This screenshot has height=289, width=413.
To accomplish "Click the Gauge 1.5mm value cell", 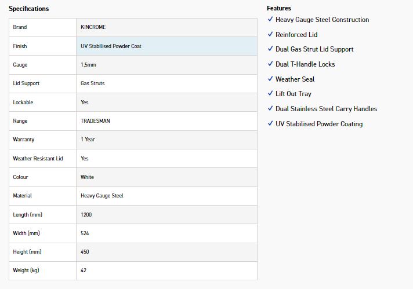I will tap(166, 65).
